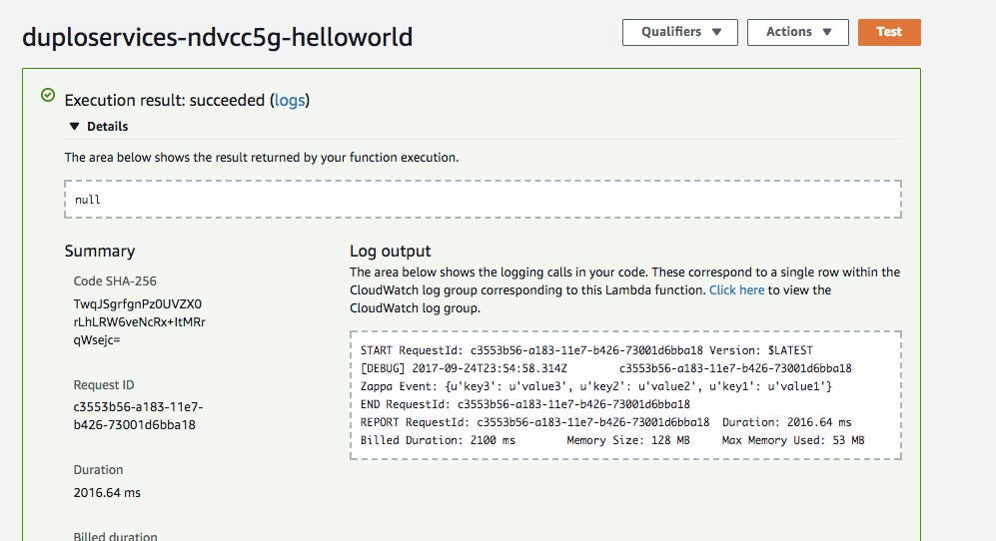Click the green success checkmark icon
Screen dimensions: 996x541
(47, 96)
